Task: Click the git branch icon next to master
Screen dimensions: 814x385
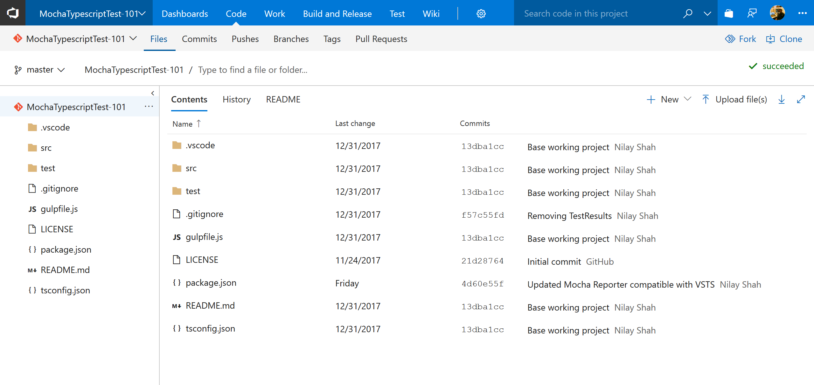Action: [x=18, y=70]
